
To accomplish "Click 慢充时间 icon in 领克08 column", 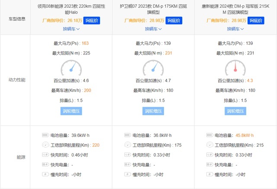I will [x=45, y=174].
